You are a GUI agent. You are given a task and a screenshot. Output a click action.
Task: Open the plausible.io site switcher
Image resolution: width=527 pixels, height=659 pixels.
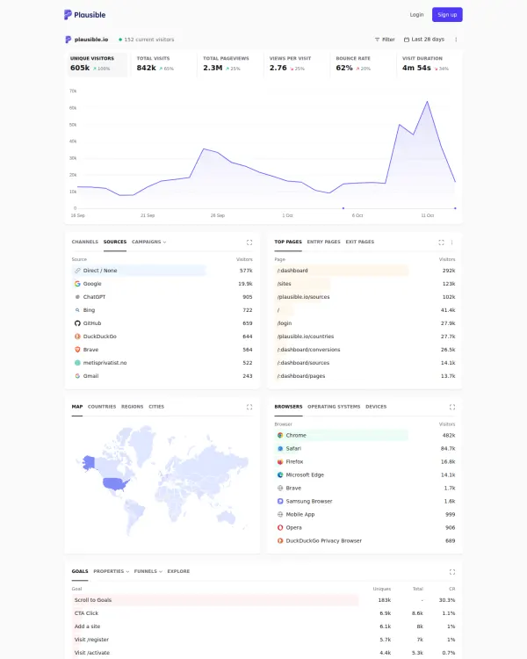(87, 40)
